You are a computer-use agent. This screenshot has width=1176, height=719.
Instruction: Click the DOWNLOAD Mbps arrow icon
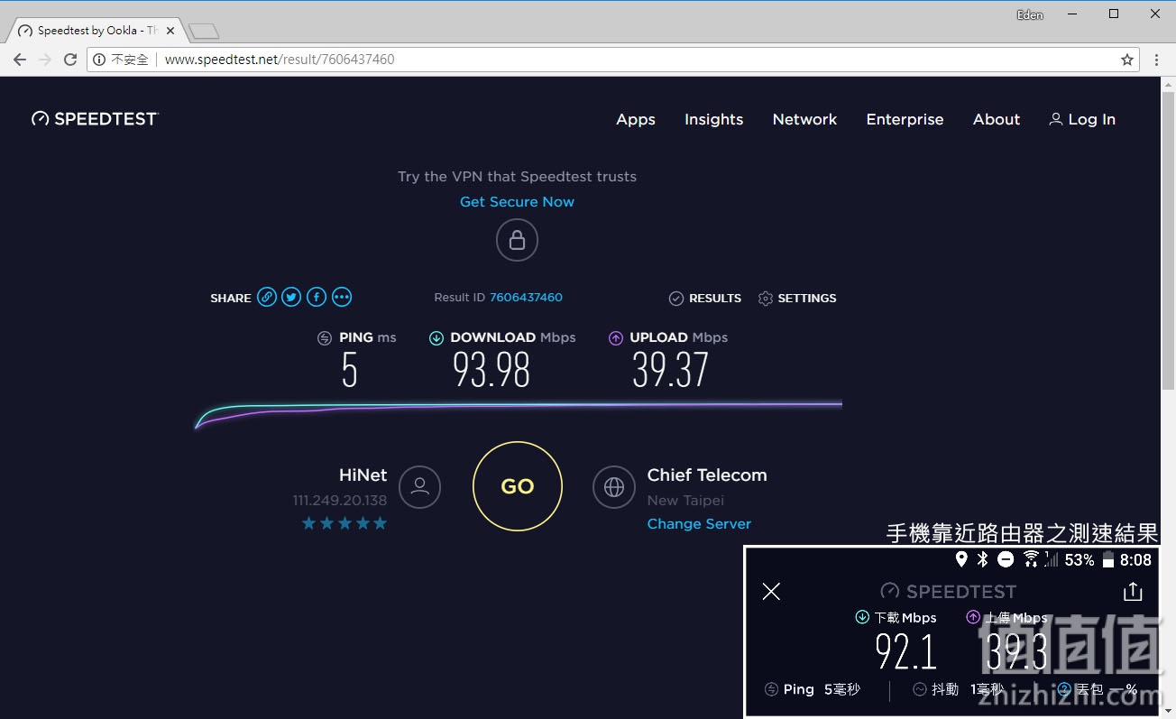coord(436,338)
